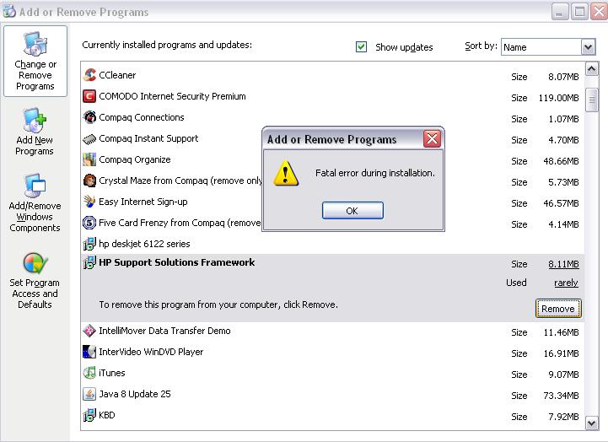Open Add/Remove Windows Components
The height and width of the screenshot is (442, 608).
click(35, 203)
